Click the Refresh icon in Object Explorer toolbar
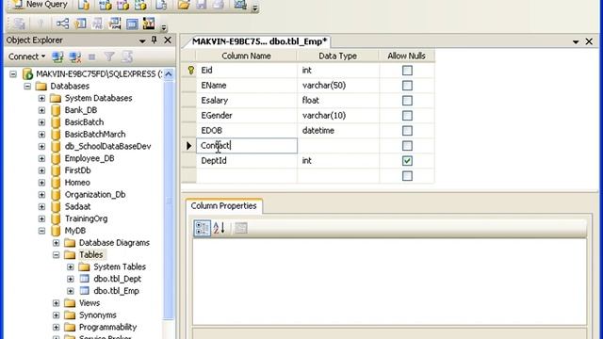This screenshot has width=603, height=339. pyautogui.click(x=127, y=56)
